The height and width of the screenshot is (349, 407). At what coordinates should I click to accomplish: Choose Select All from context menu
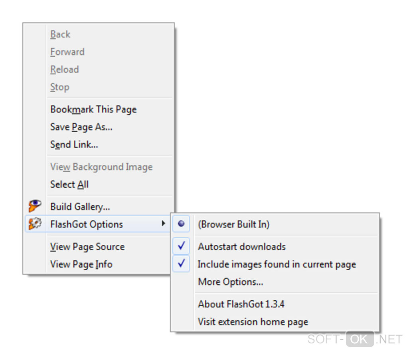coord(69,184)
